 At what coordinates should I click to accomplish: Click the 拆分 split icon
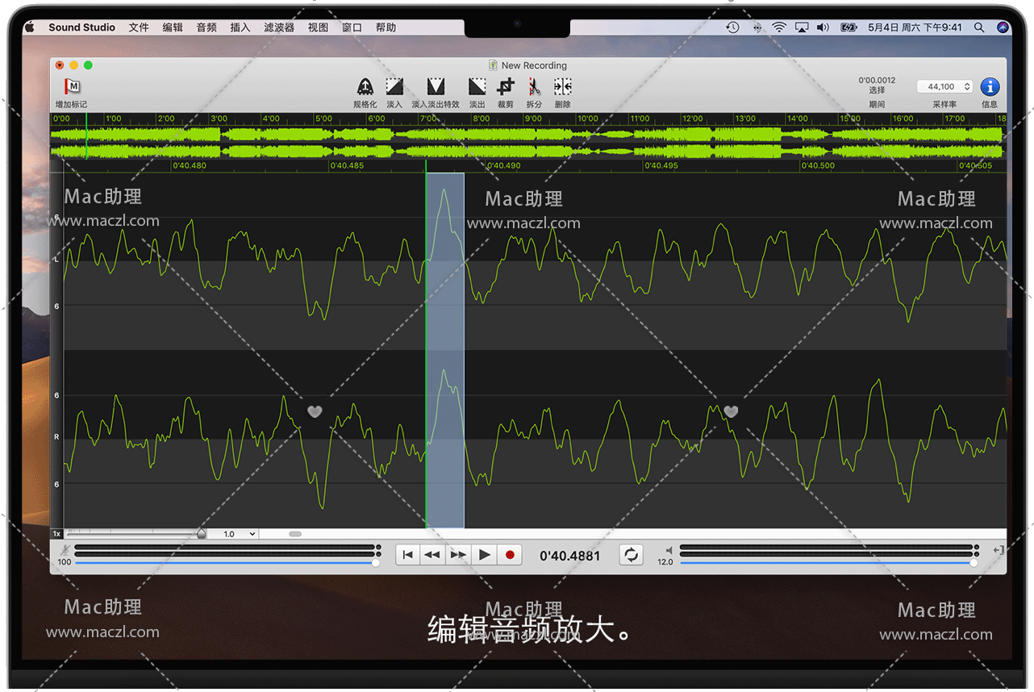tap(534, 87)
